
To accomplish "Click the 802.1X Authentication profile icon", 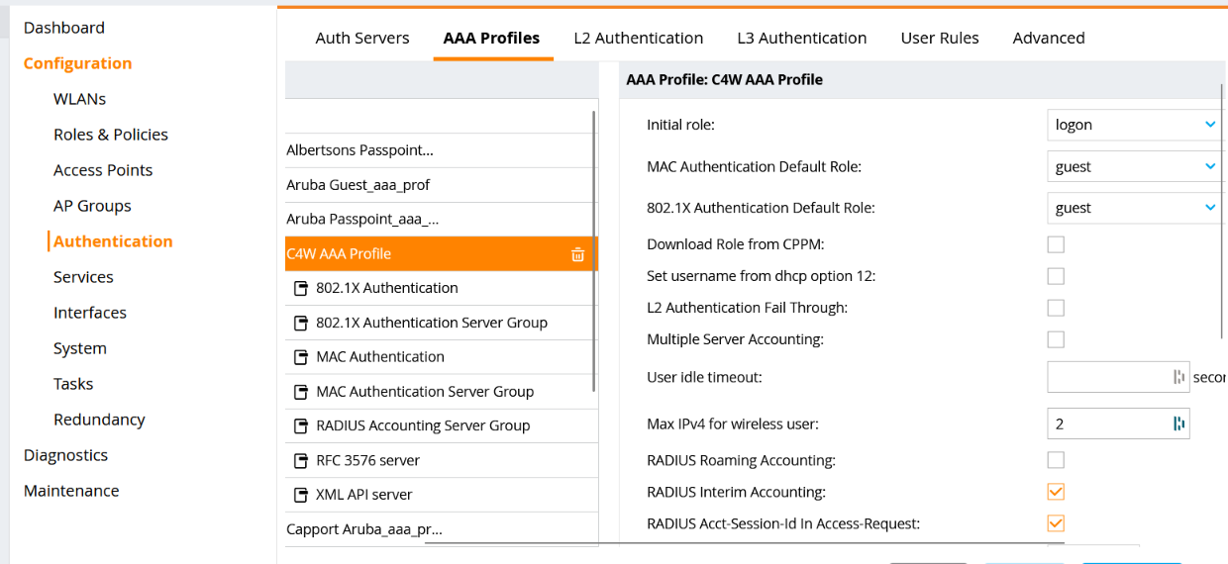I will point(301,289).
